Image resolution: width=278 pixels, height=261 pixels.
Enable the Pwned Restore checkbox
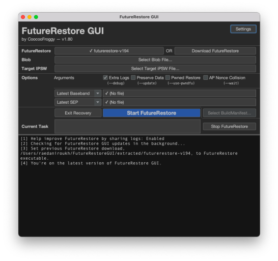(x=168, y=78)
